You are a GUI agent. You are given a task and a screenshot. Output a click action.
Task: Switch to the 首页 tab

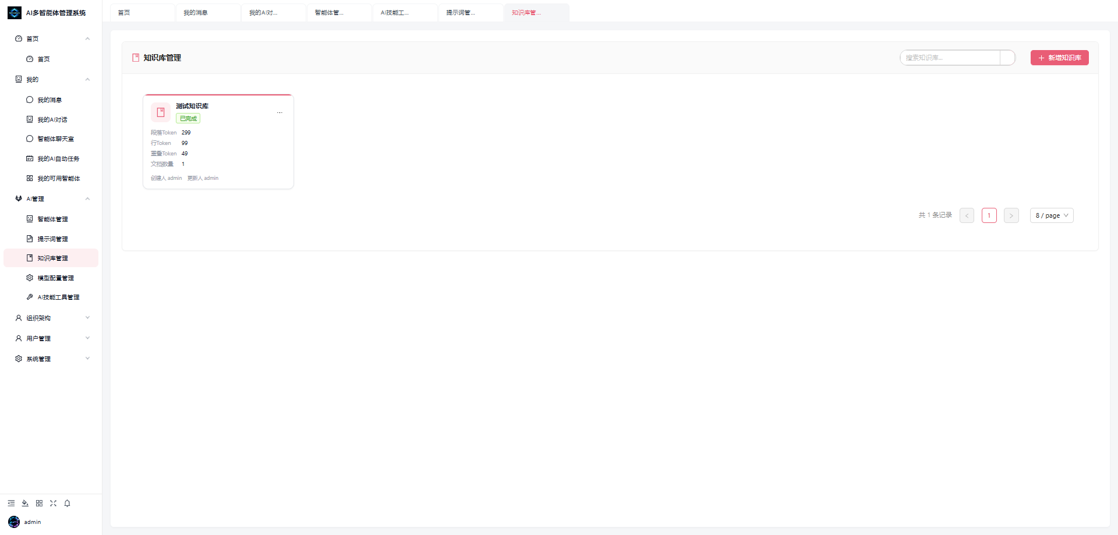[x=143, y=13]
